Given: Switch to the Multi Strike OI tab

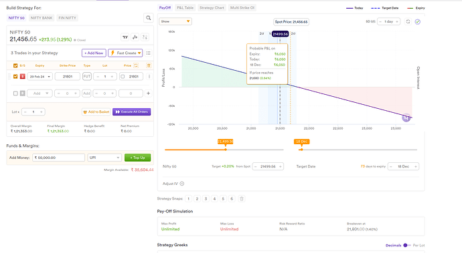Looking at the screenshot, I should 242,7.
